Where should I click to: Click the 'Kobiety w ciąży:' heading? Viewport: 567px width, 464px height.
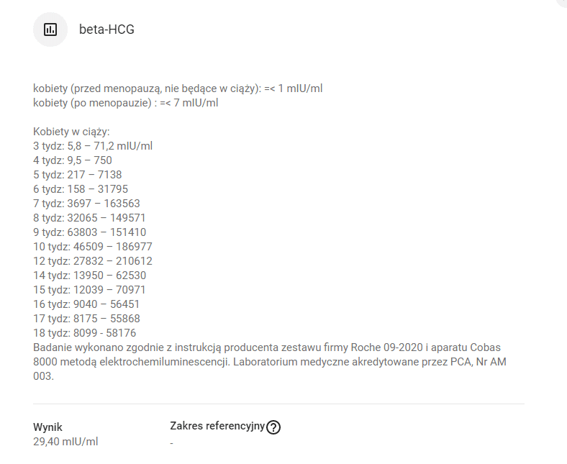(x=71, y=132)
